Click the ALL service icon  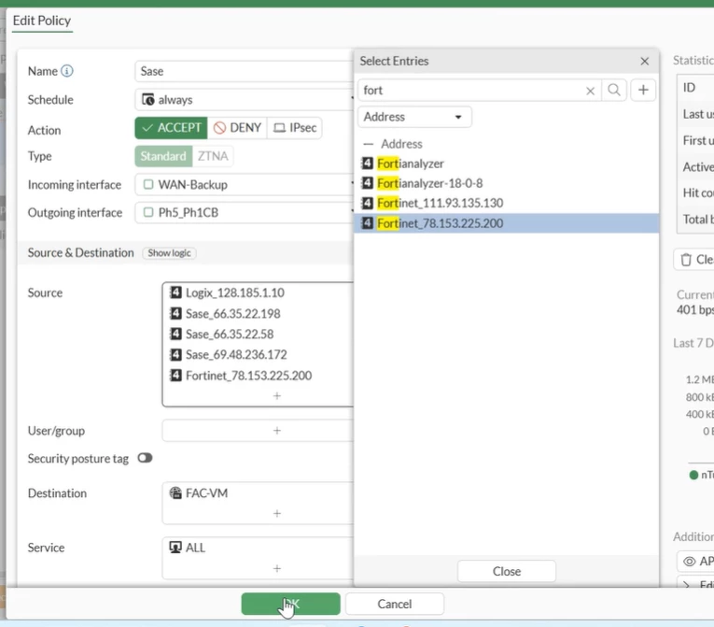175,548
